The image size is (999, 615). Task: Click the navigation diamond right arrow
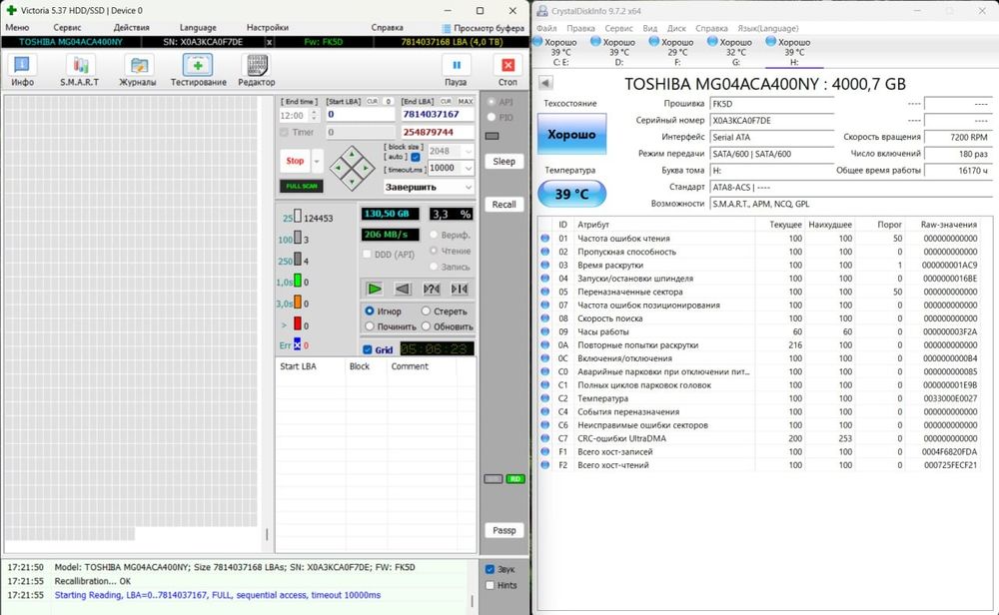[366, 168]
